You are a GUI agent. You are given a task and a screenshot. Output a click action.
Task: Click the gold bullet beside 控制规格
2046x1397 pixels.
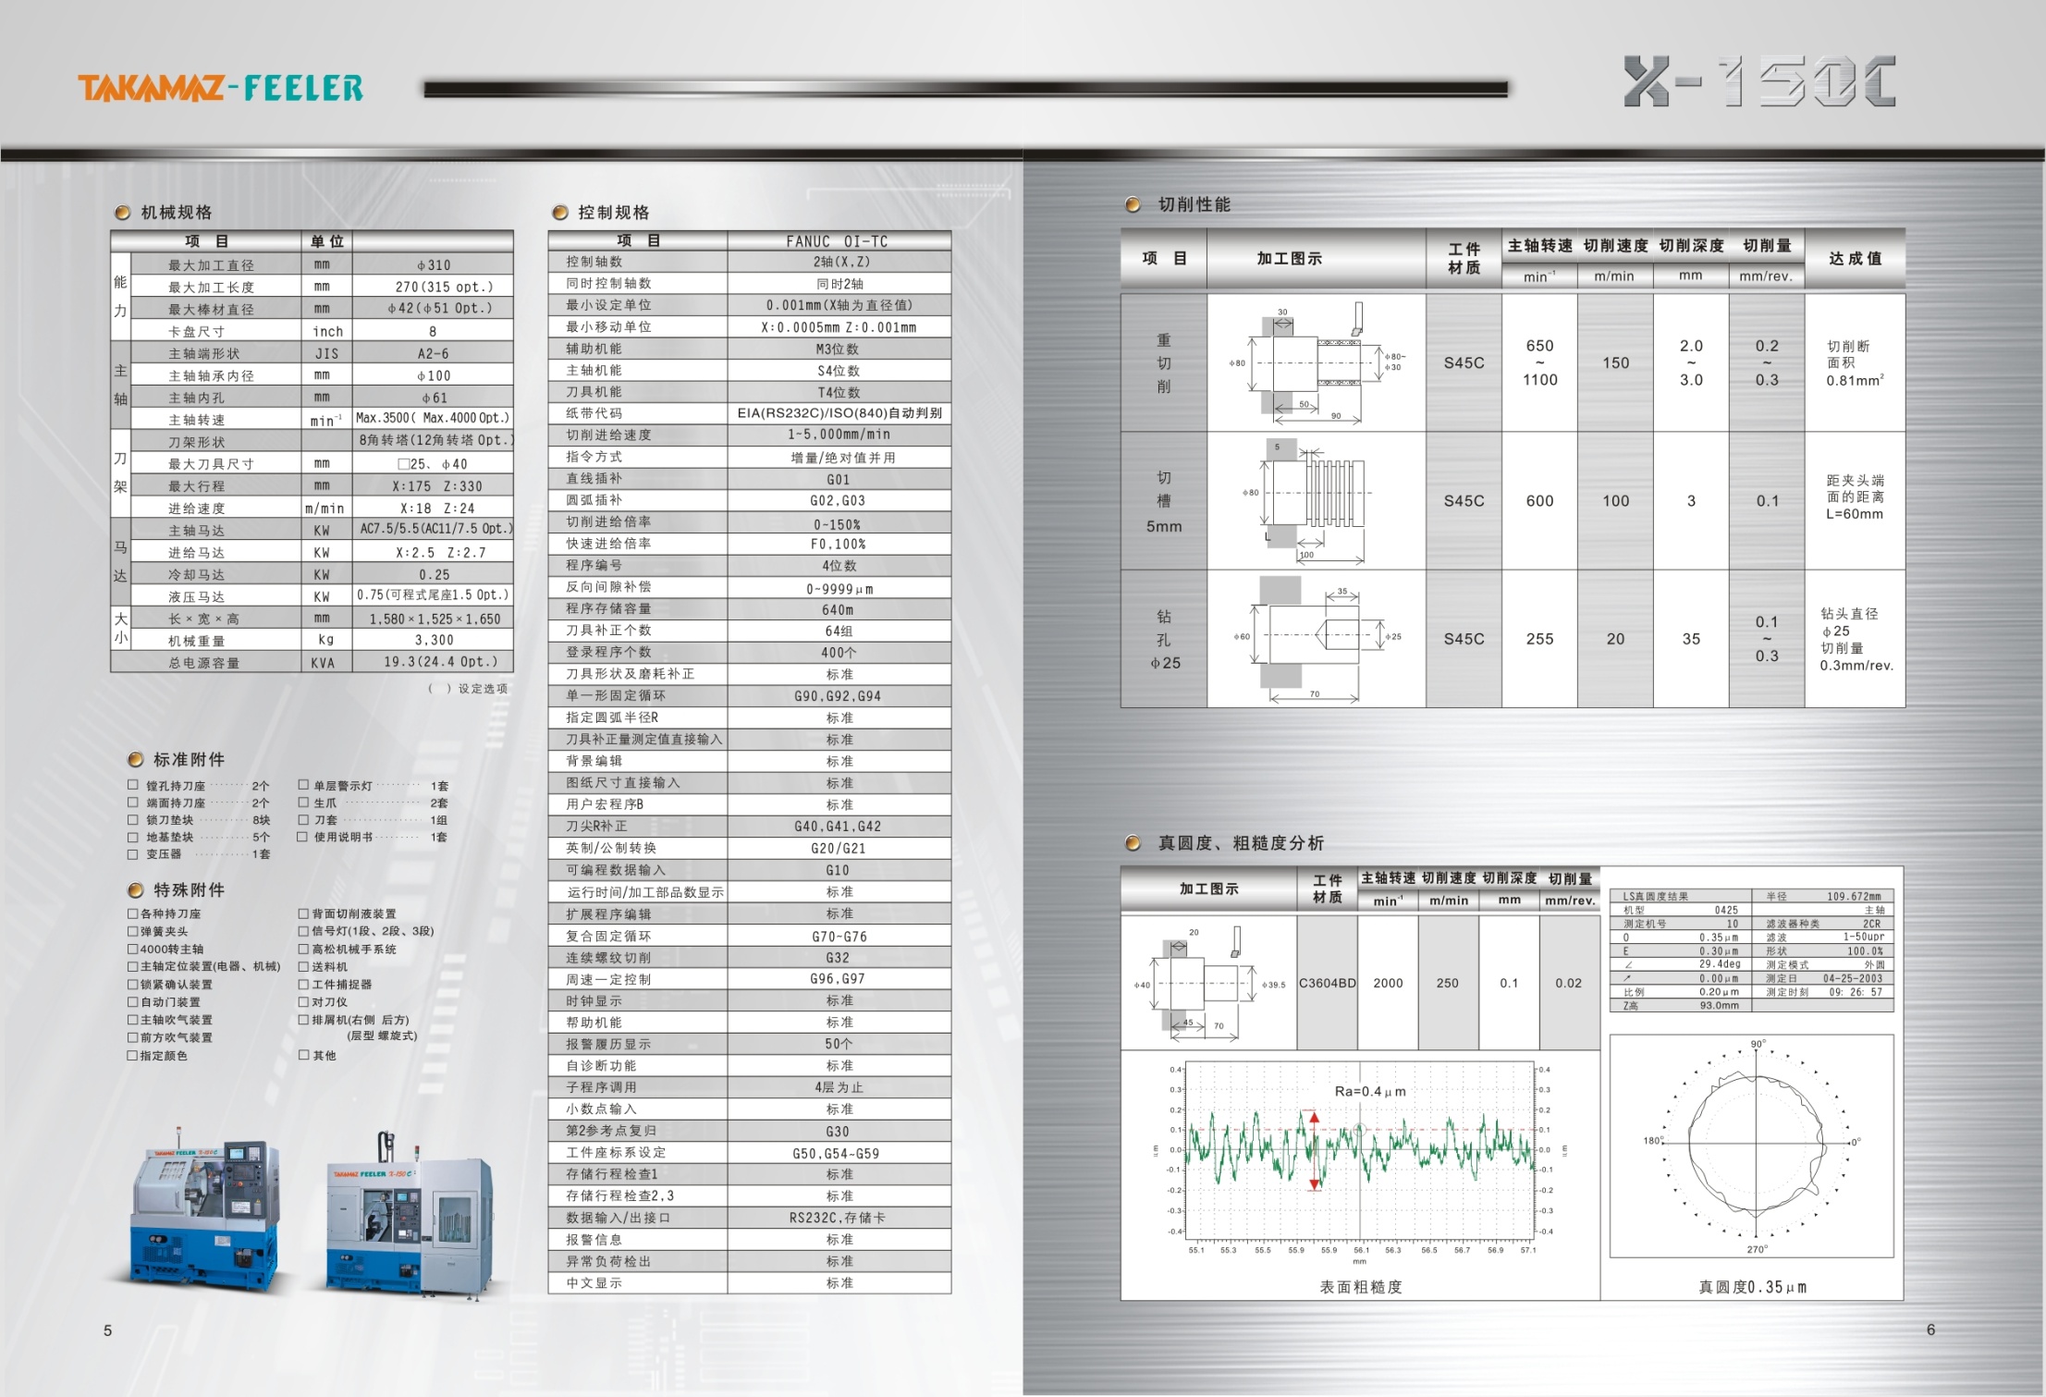coord(559,213)
